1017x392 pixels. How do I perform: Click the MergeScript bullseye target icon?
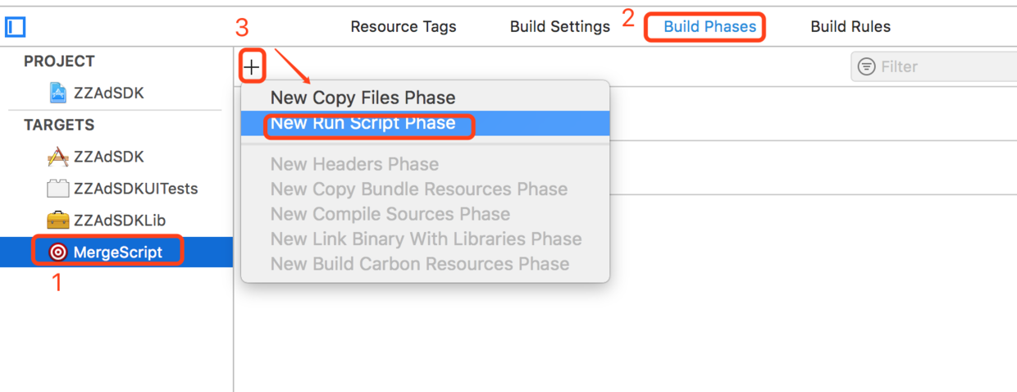(57, 253)
